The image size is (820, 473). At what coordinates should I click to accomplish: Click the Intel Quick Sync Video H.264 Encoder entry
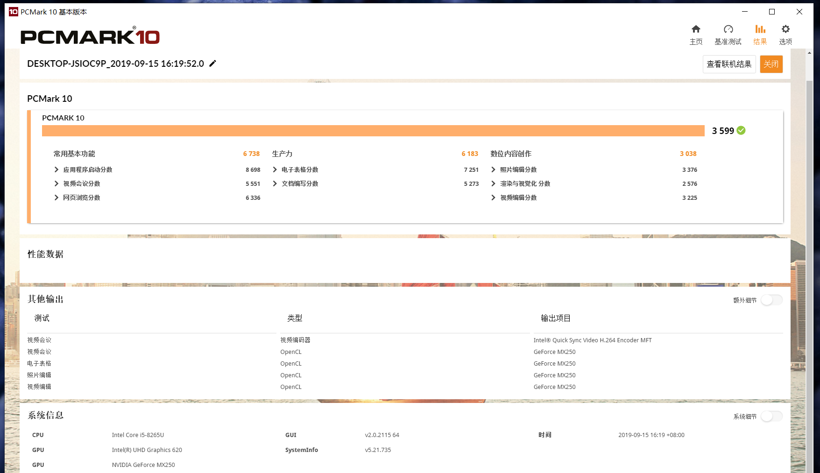pyautogui.click(x=593, y=340)
